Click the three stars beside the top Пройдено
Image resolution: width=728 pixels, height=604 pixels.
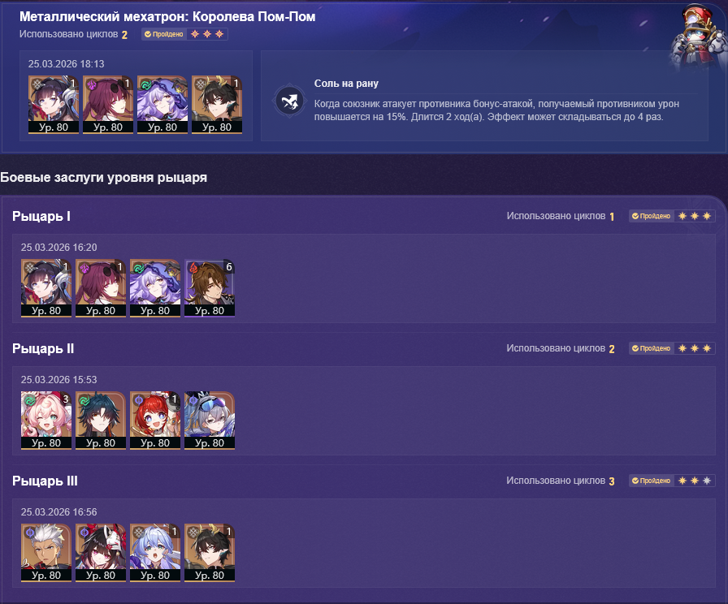pos(207,34)
